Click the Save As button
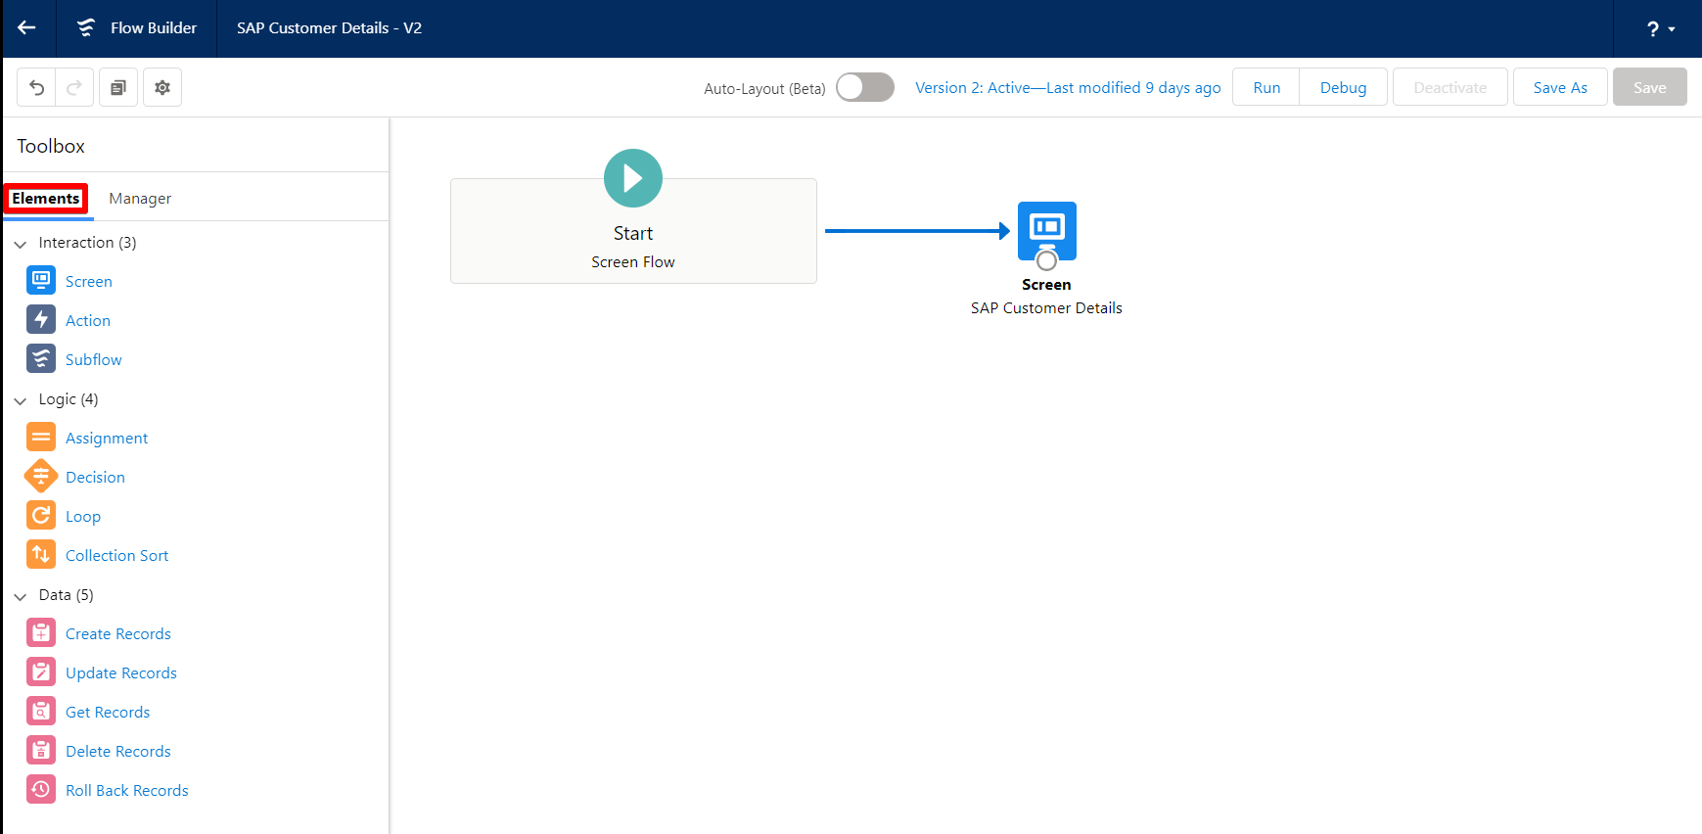Viewport: 1702px width, 834px height. (x=1560, y=88)
